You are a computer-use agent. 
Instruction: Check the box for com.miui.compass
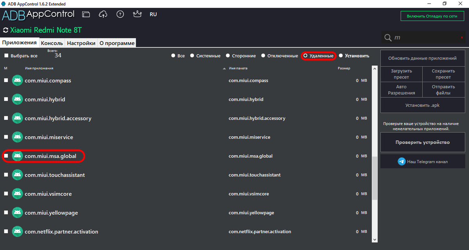pos(6,80)
